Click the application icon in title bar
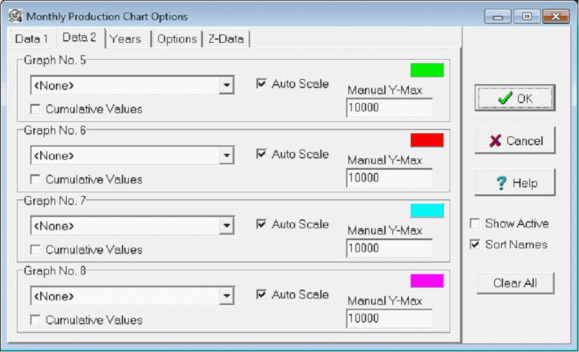 click(16, 16)
